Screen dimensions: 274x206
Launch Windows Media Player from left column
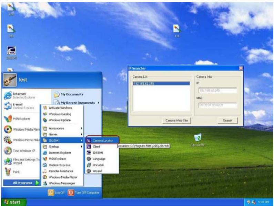click(x=22, y=130)
